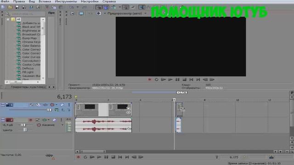Toggle Lock Envelopes to Events button
294x165 pixels.
(x=125, y=7)
